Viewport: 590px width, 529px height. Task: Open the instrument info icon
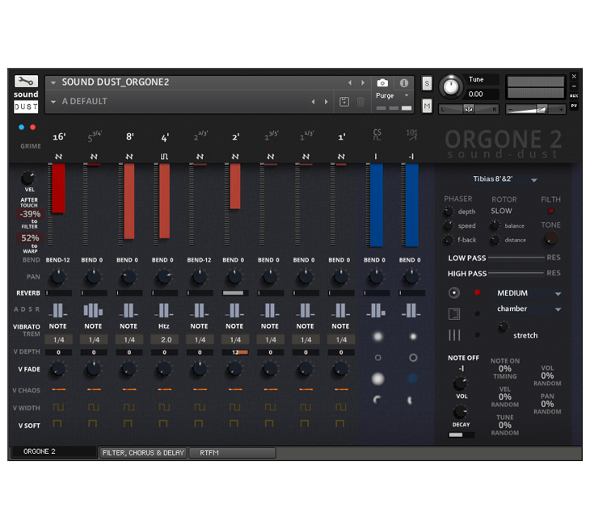(404, 82)
